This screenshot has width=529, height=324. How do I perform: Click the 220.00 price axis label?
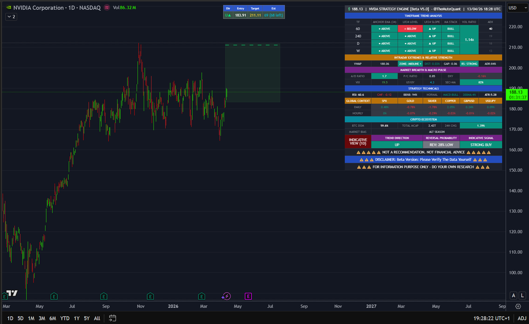tap(516, 27)
